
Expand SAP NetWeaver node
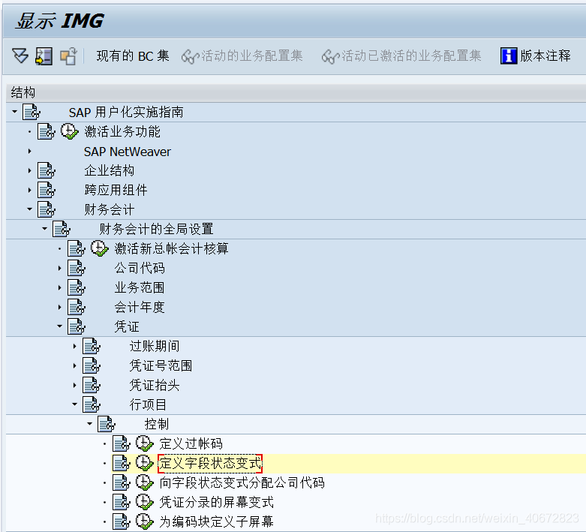coord(29,152)
